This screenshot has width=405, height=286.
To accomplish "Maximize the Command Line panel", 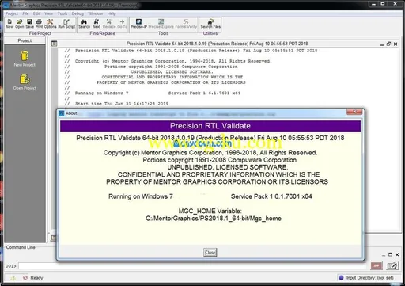I will click(390, 254).
